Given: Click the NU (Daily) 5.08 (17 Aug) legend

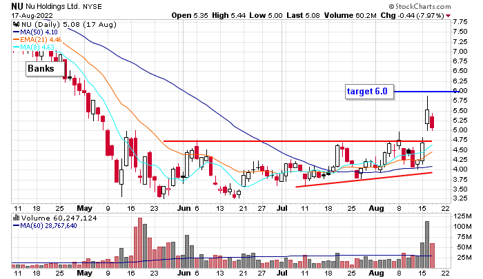Looking at the screenshot, I should pyautogui.click(x=69, y=24).
